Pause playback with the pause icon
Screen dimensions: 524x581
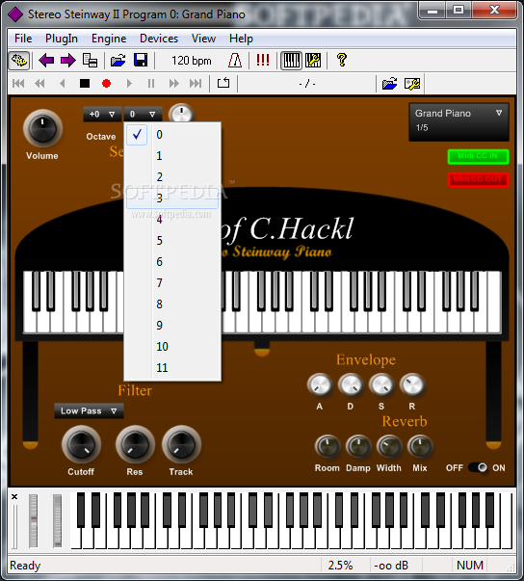tap(151, 84)
